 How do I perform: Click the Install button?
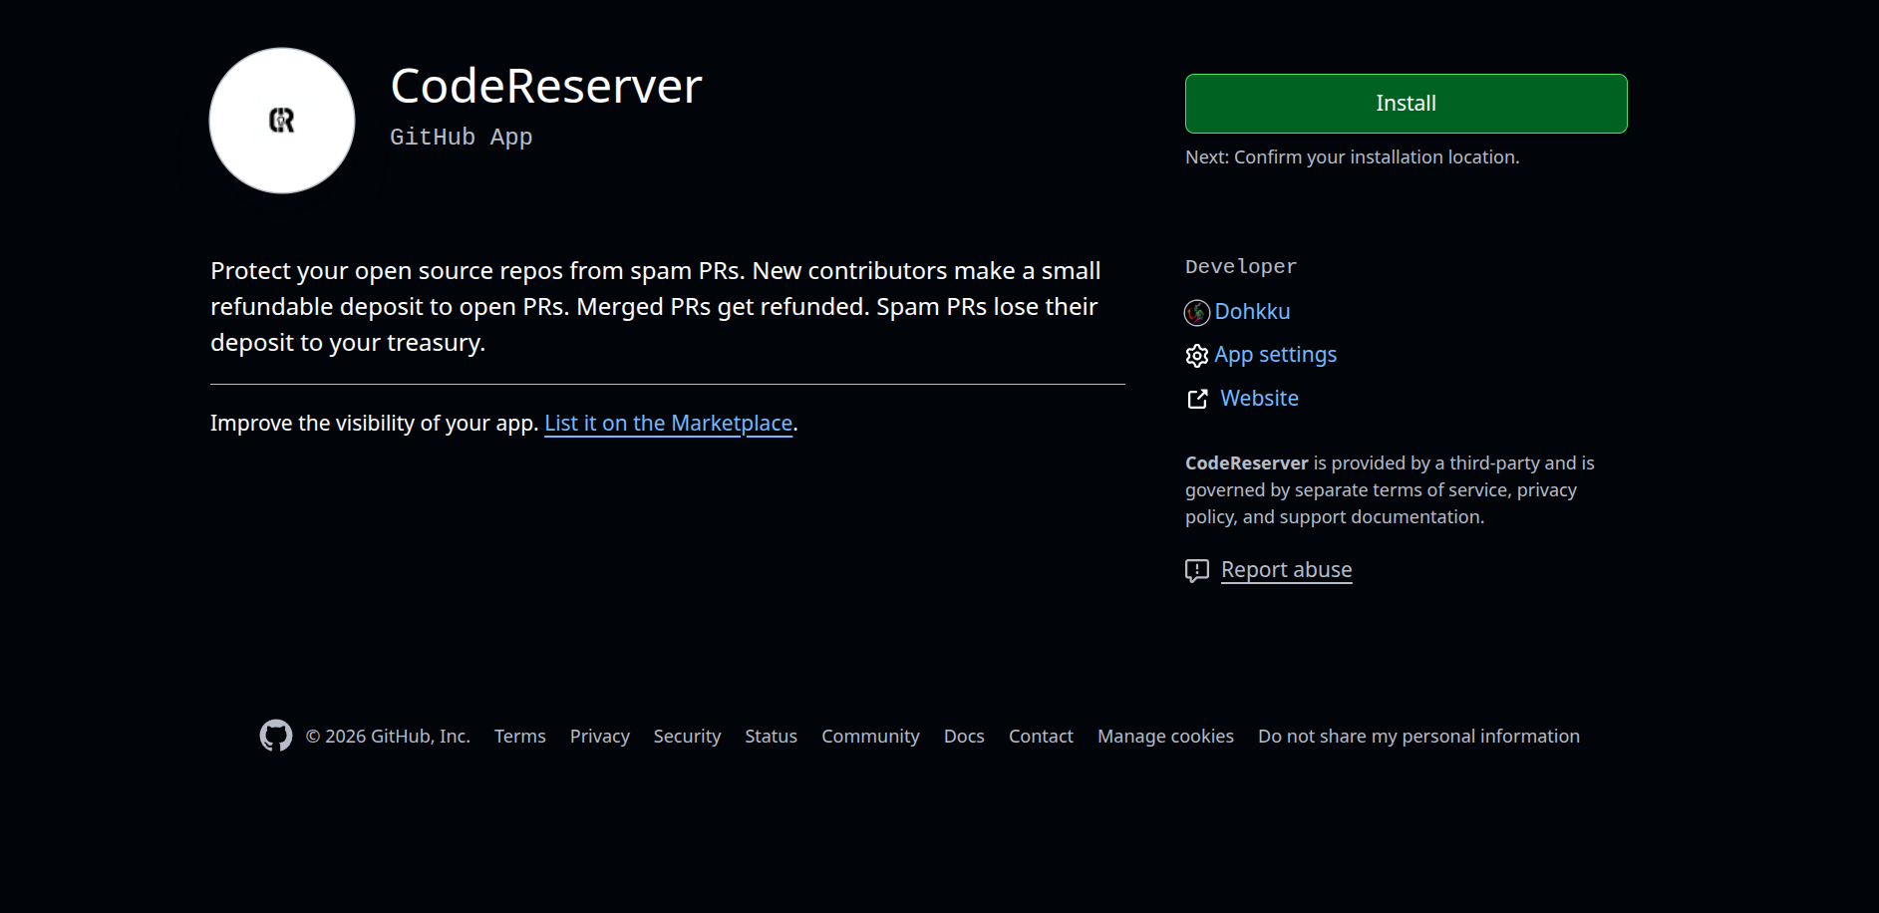[x=1405, y=103]
